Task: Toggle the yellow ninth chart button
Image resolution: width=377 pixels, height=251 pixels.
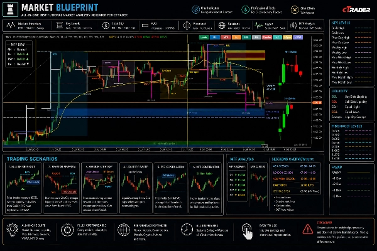Action: (x=288, y=37)
